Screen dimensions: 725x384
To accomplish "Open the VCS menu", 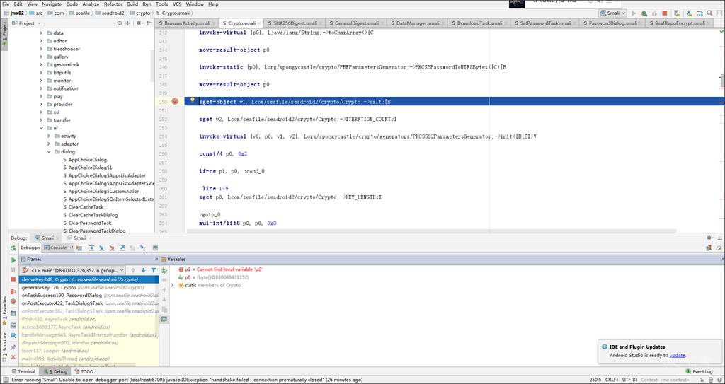I will click(x=177, y=4).
